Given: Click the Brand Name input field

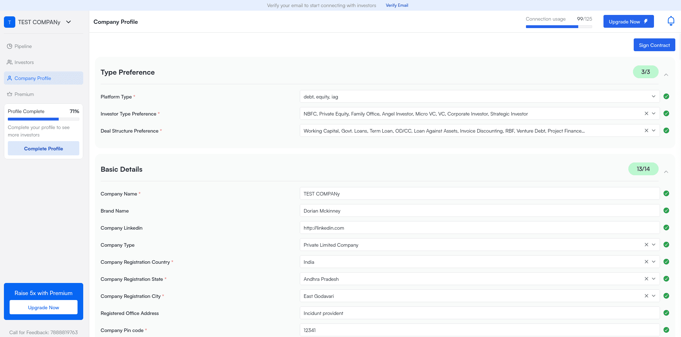Looking at the screenshot, I should point(480,210).
